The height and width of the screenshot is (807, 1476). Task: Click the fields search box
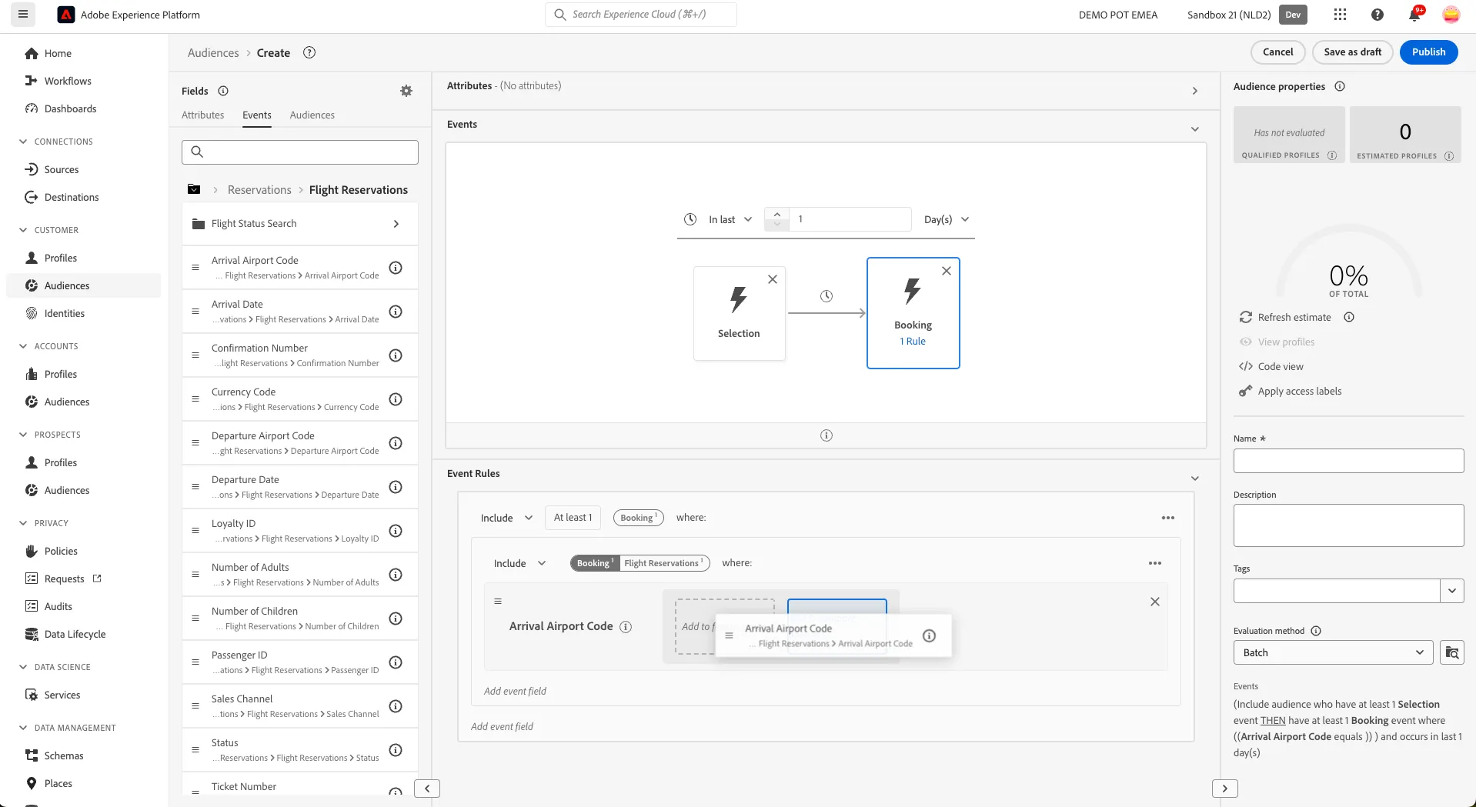(x=300, y=152)
